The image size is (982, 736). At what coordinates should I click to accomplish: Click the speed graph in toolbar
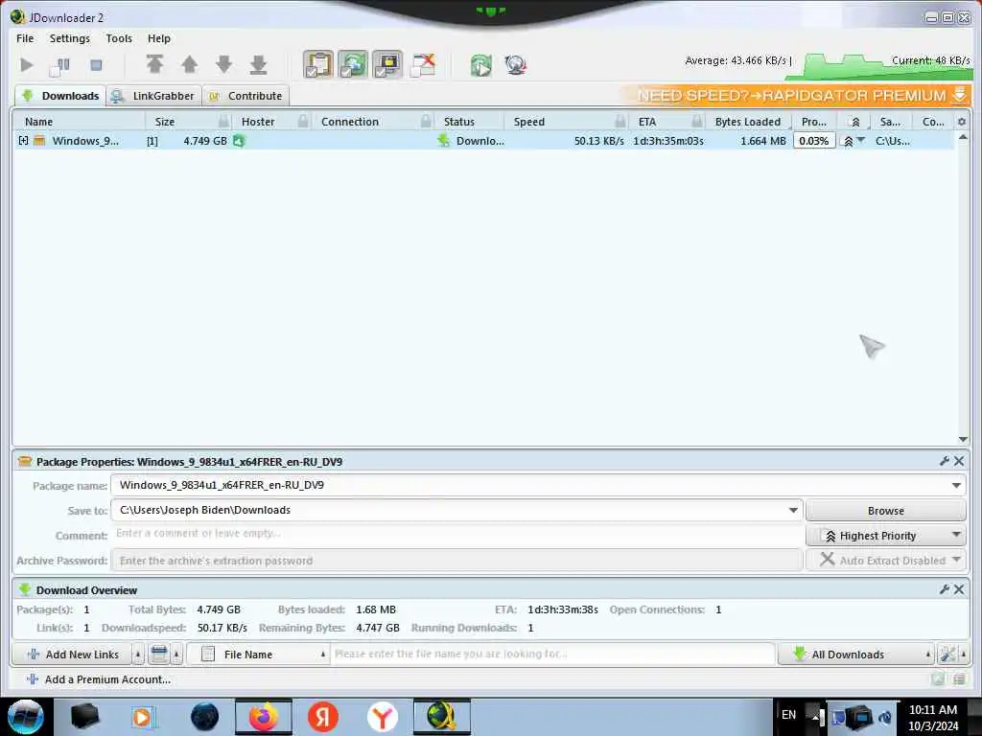(x=878, y=66)
